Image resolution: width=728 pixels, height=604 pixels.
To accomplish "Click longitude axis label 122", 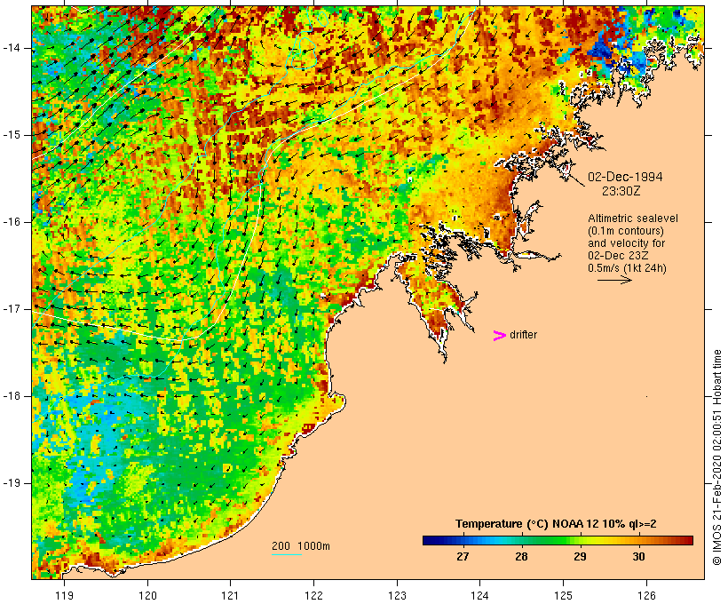I will pyautogui.click(x=313, y=595).
